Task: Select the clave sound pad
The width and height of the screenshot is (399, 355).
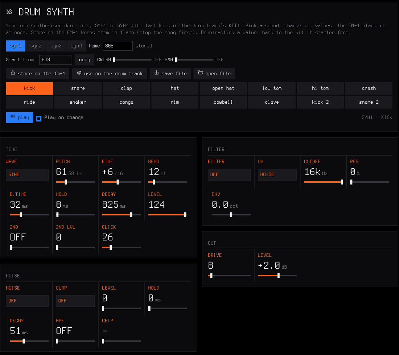Action: pos(272,102)
